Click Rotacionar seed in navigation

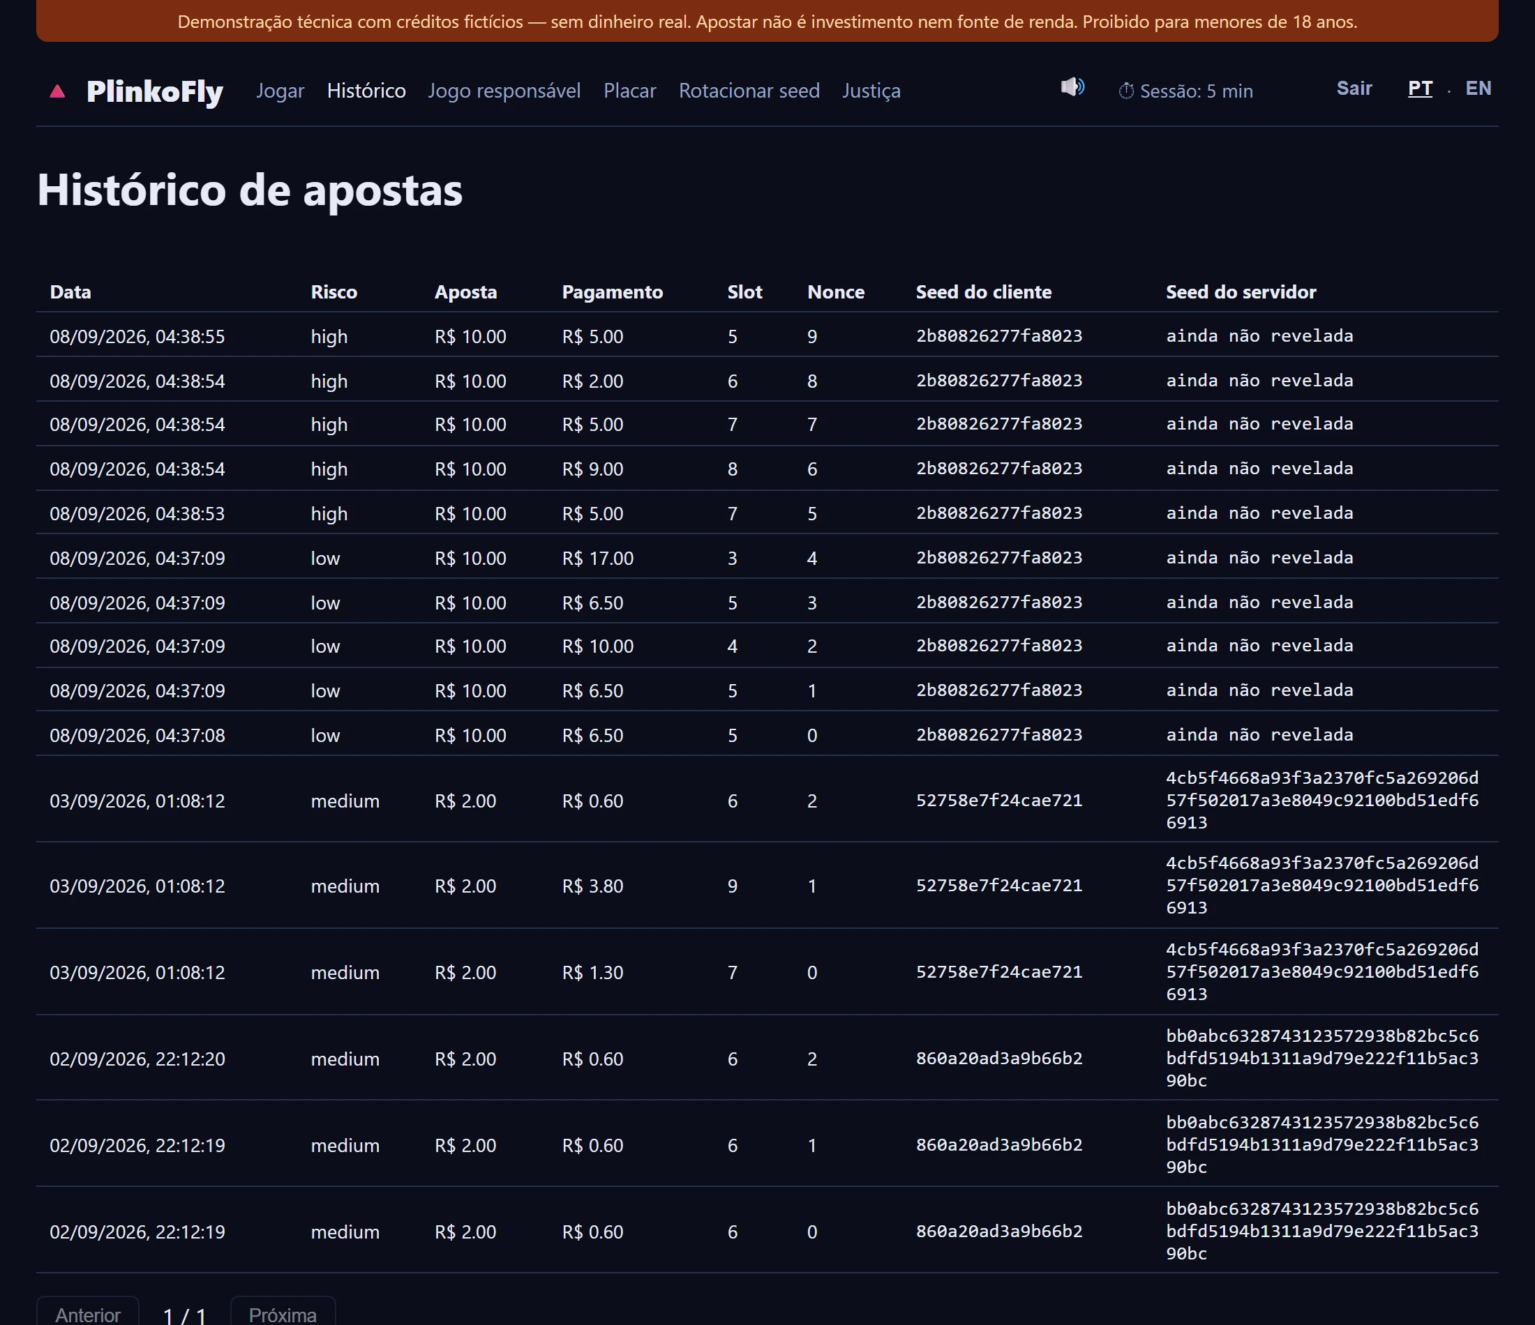[x=749, y=91]
